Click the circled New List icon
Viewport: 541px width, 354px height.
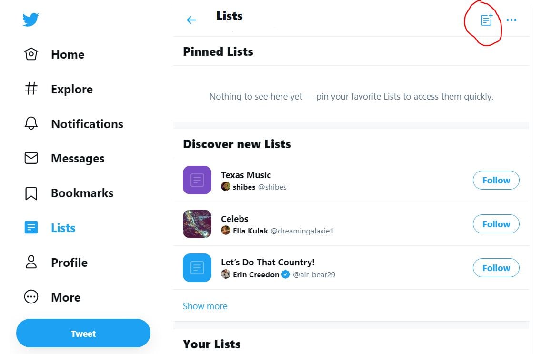[485, 20]
